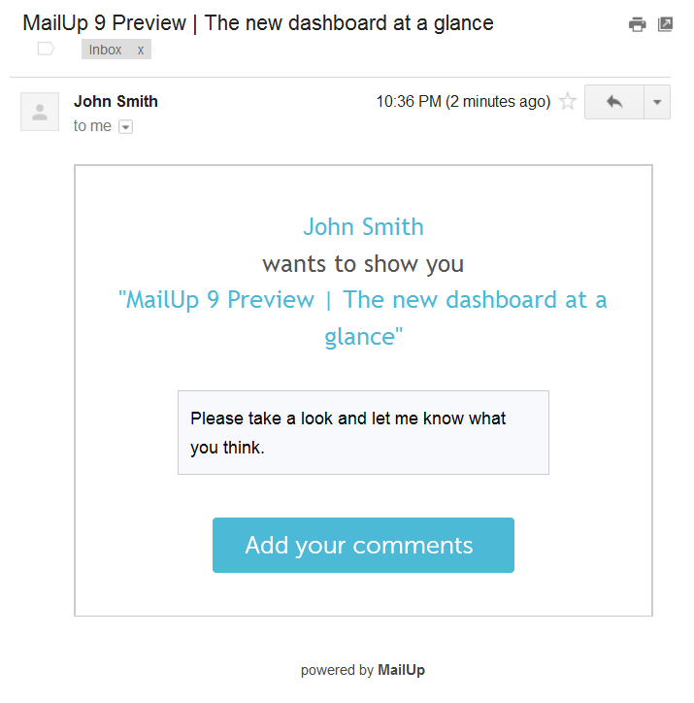The height and width of the screenshot is (703, 694).
Task: Open the email in a new window
Action: click(665, 24)
